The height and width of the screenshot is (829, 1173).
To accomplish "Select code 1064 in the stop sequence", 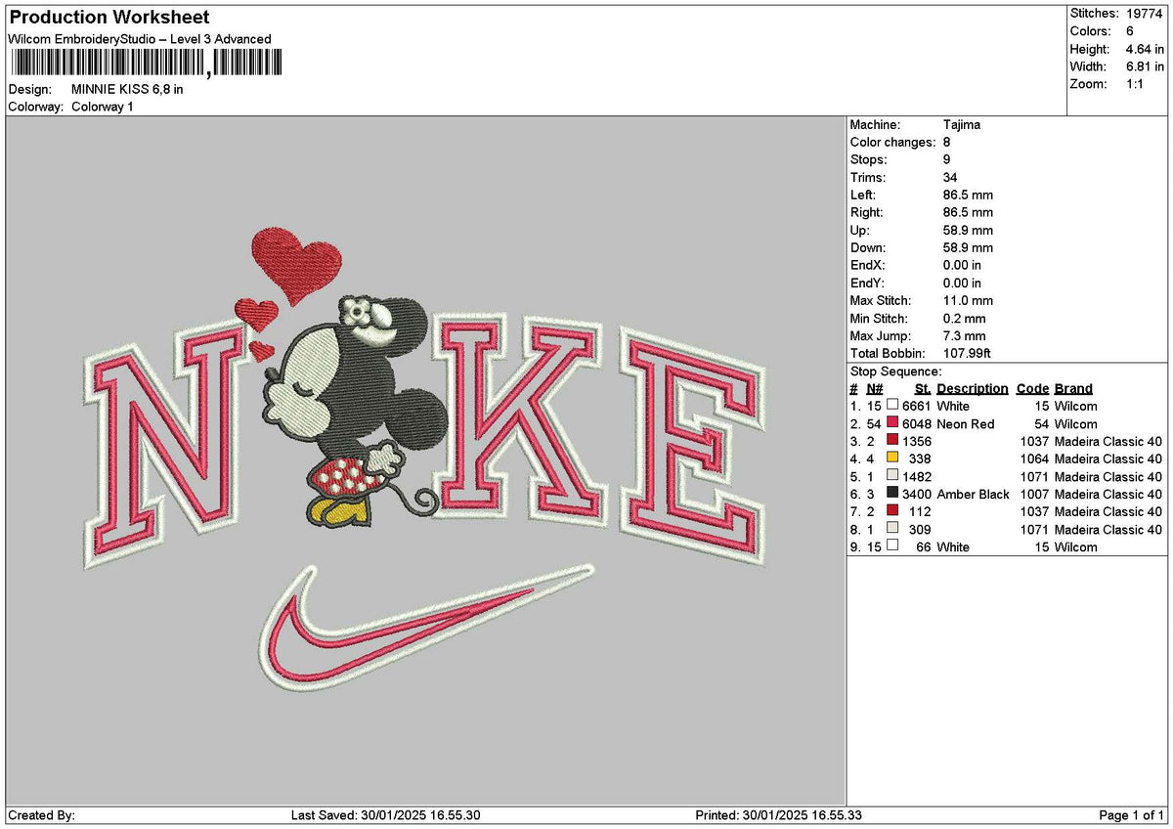I will click(x=1034, y=458).
